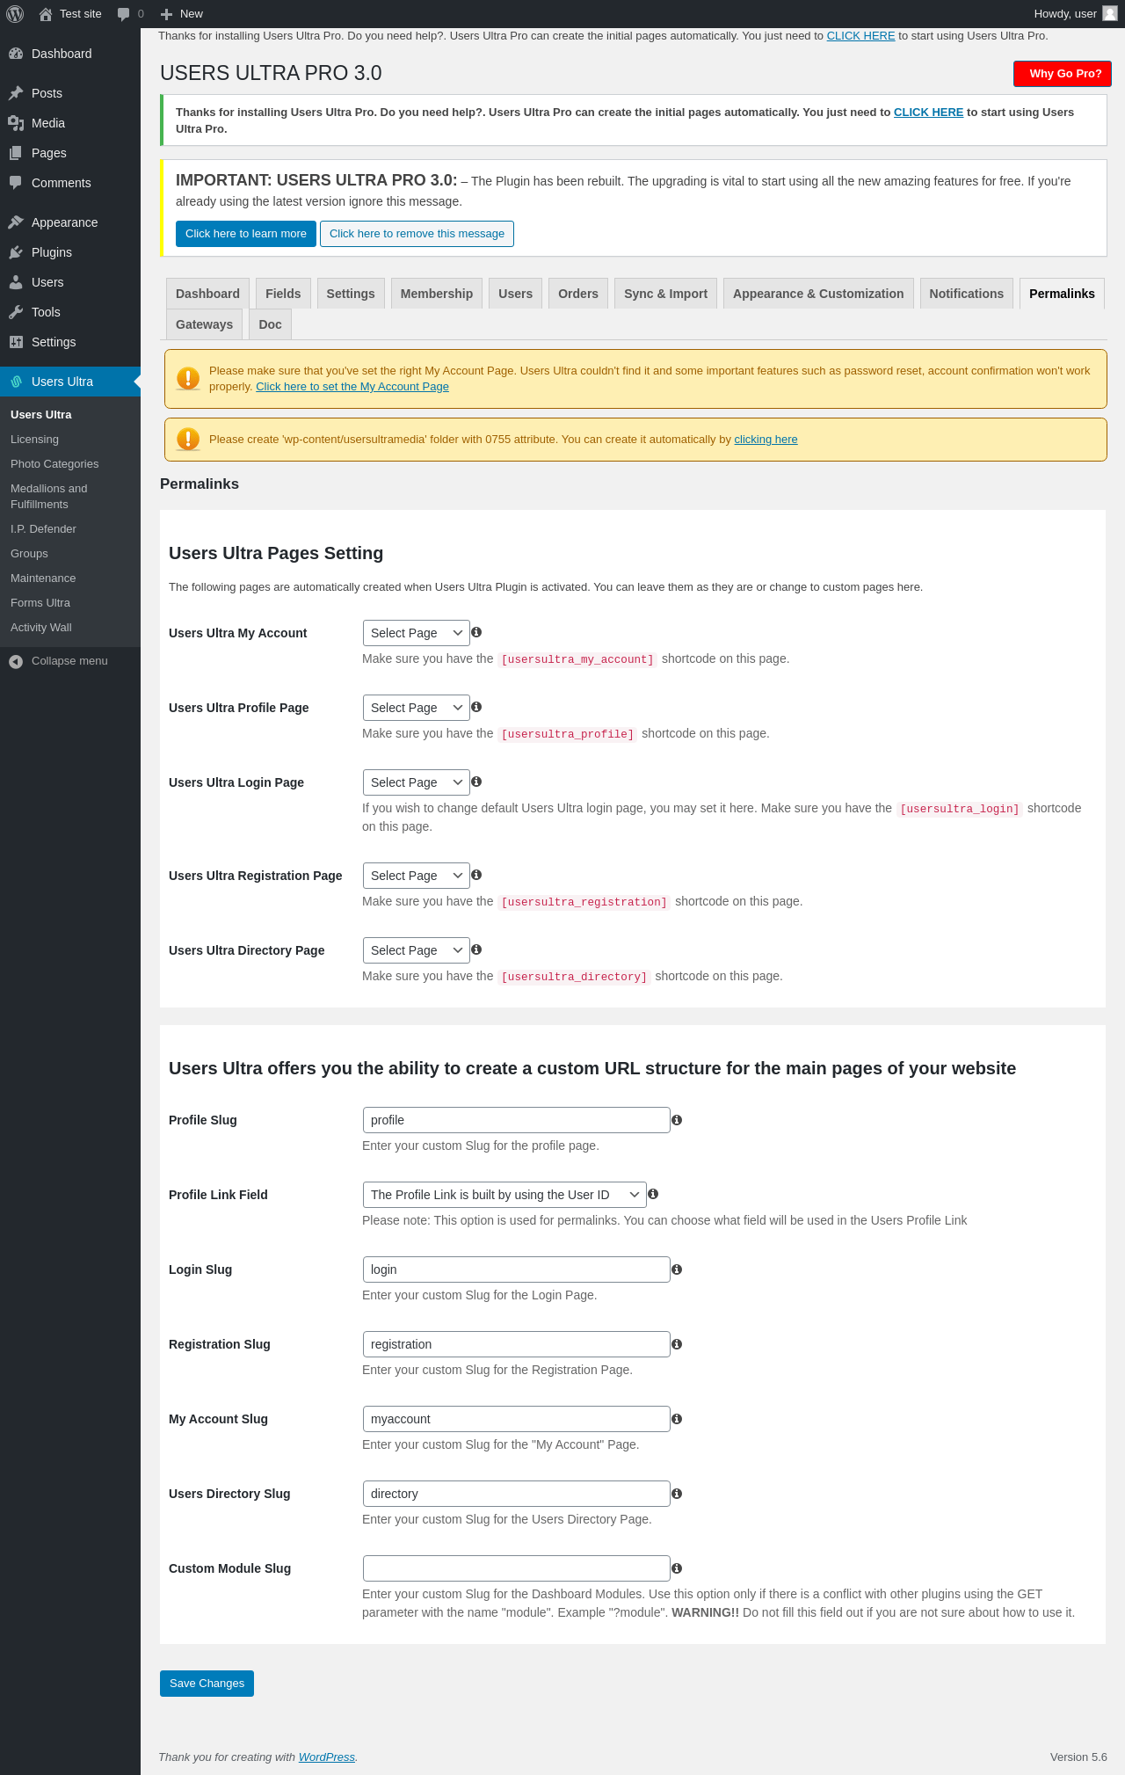The image size is (1125, 1775).
Task: Focus the empty Custom Module Slug field
Action: [516, 1568]
